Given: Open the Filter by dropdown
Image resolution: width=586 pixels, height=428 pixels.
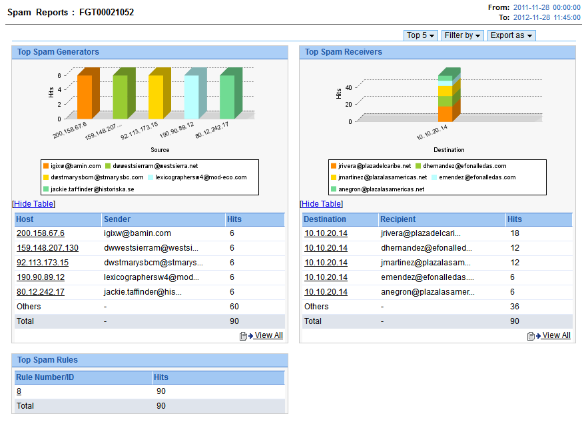Looking at the screenshot, I should (462, 35).
